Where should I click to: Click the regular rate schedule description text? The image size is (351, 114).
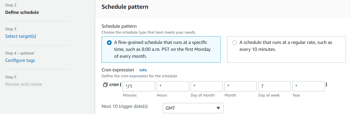click(x=286, y=46)
